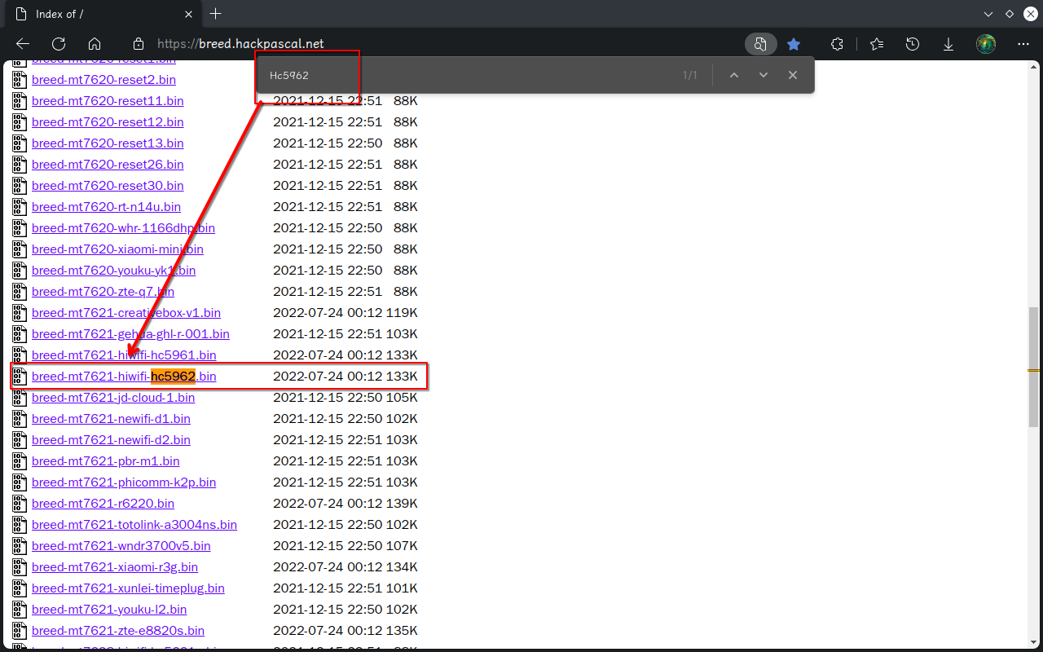1043x652 pixels.
Task: Click the browser back arrow
Action: 23,44
